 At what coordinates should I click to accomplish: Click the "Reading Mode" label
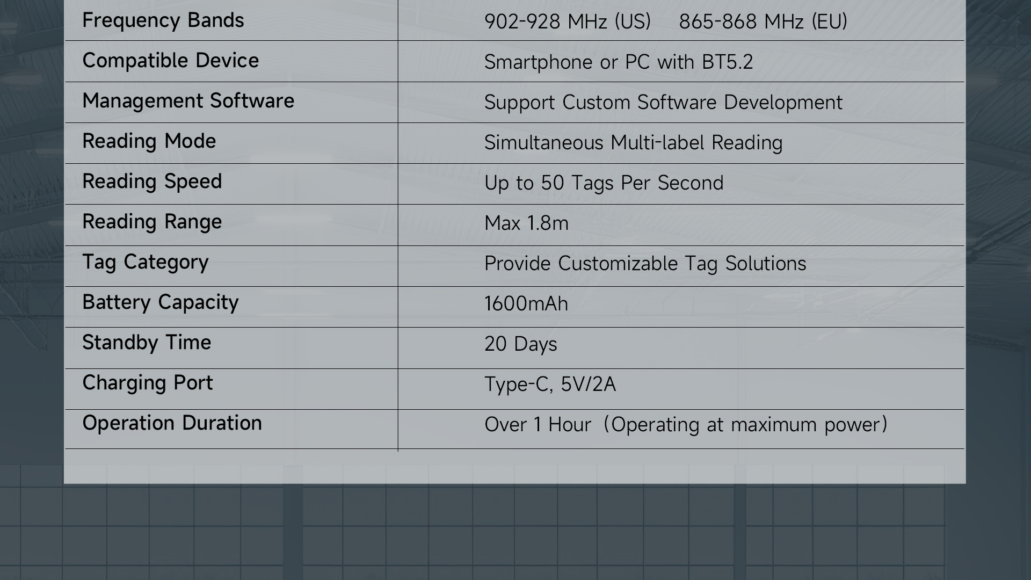coord(149,141)
